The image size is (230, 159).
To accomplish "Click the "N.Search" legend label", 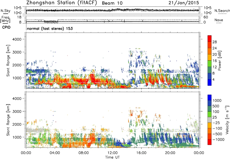I will [x=222, y=11].
